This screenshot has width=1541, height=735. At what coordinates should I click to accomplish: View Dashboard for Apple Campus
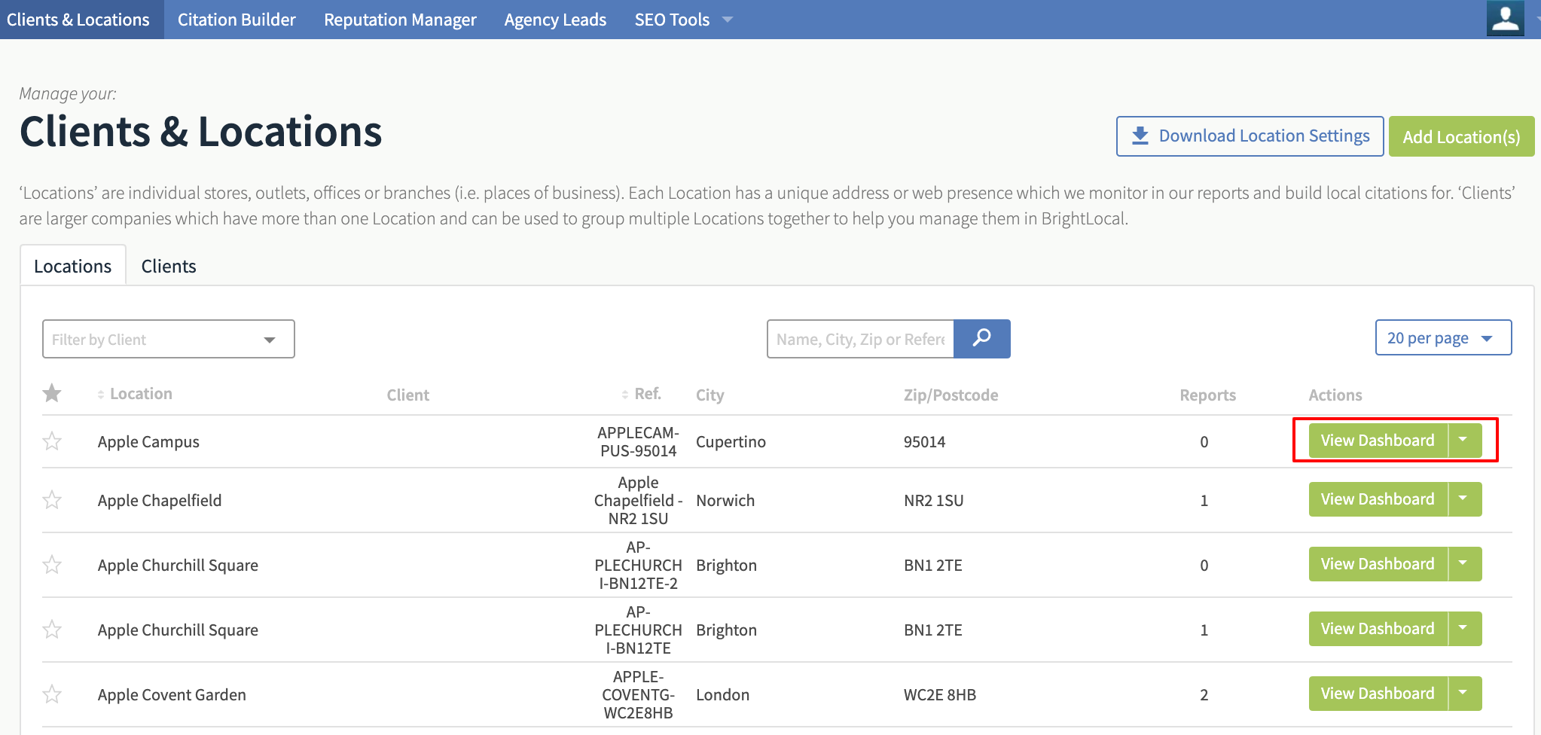(x=1378, y=440)
